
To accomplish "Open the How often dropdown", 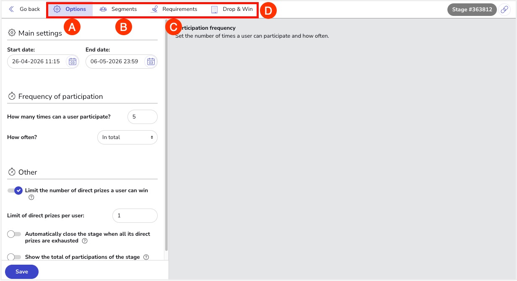I will (127, 137).
